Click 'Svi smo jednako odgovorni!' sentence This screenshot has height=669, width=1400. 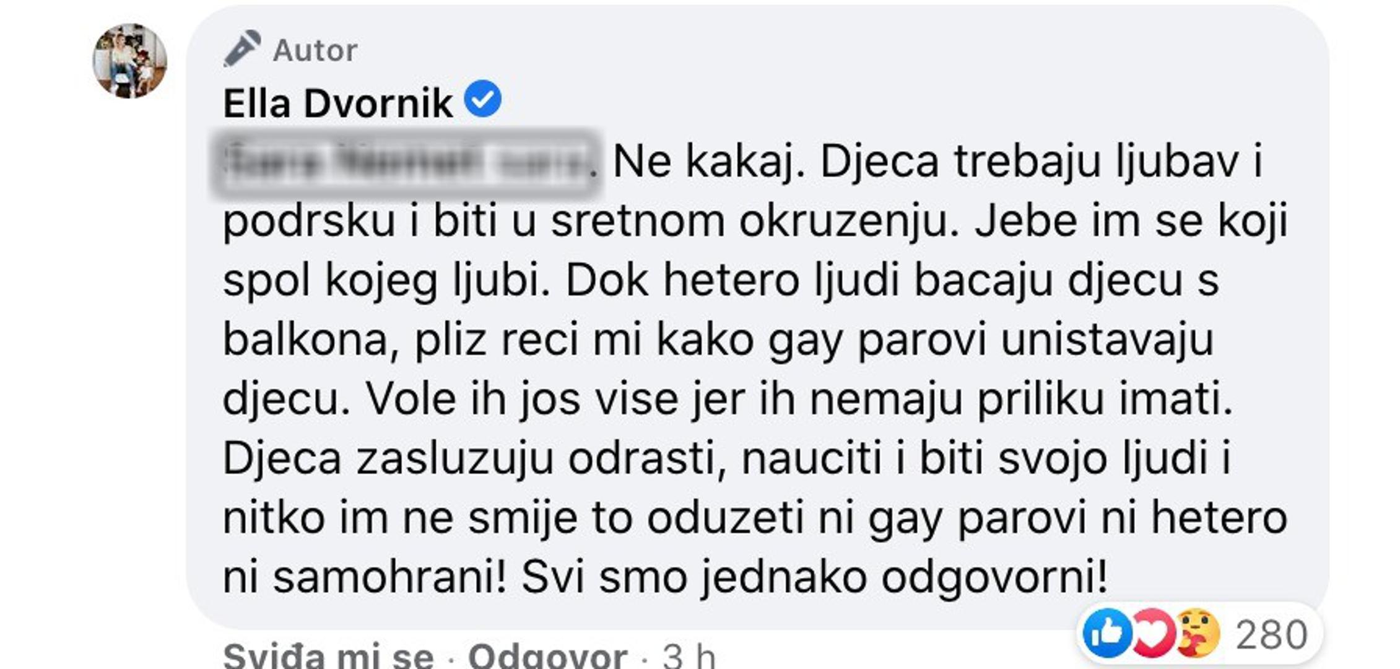pyautogui.click(x=814, y=577)
